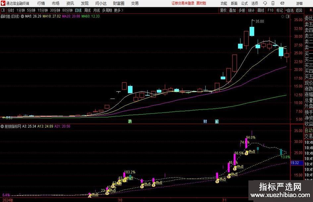The height and width of the screenshot is (202, 313).
Task: Toggle the left sidebar panel icon
Action: (x=3, y=10)
